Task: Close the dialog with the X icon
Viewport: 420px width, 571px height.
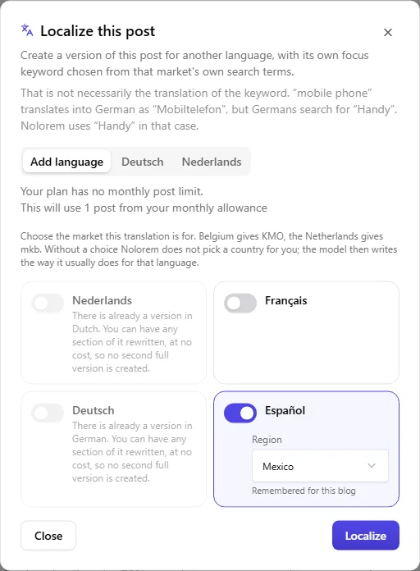Action: (x=387, y=33)
